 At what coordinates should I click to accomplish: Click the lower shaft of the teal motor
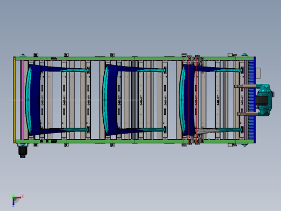pos(248,114)
